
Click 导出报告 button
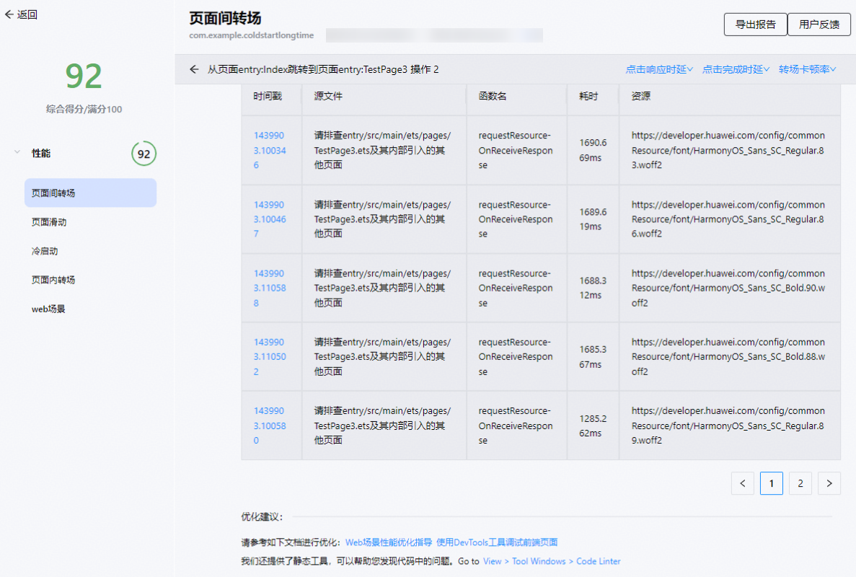755,24
